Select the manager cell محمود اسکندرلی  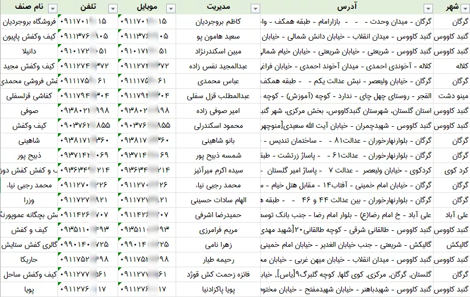pyautogui.click(x=218, y=126)
